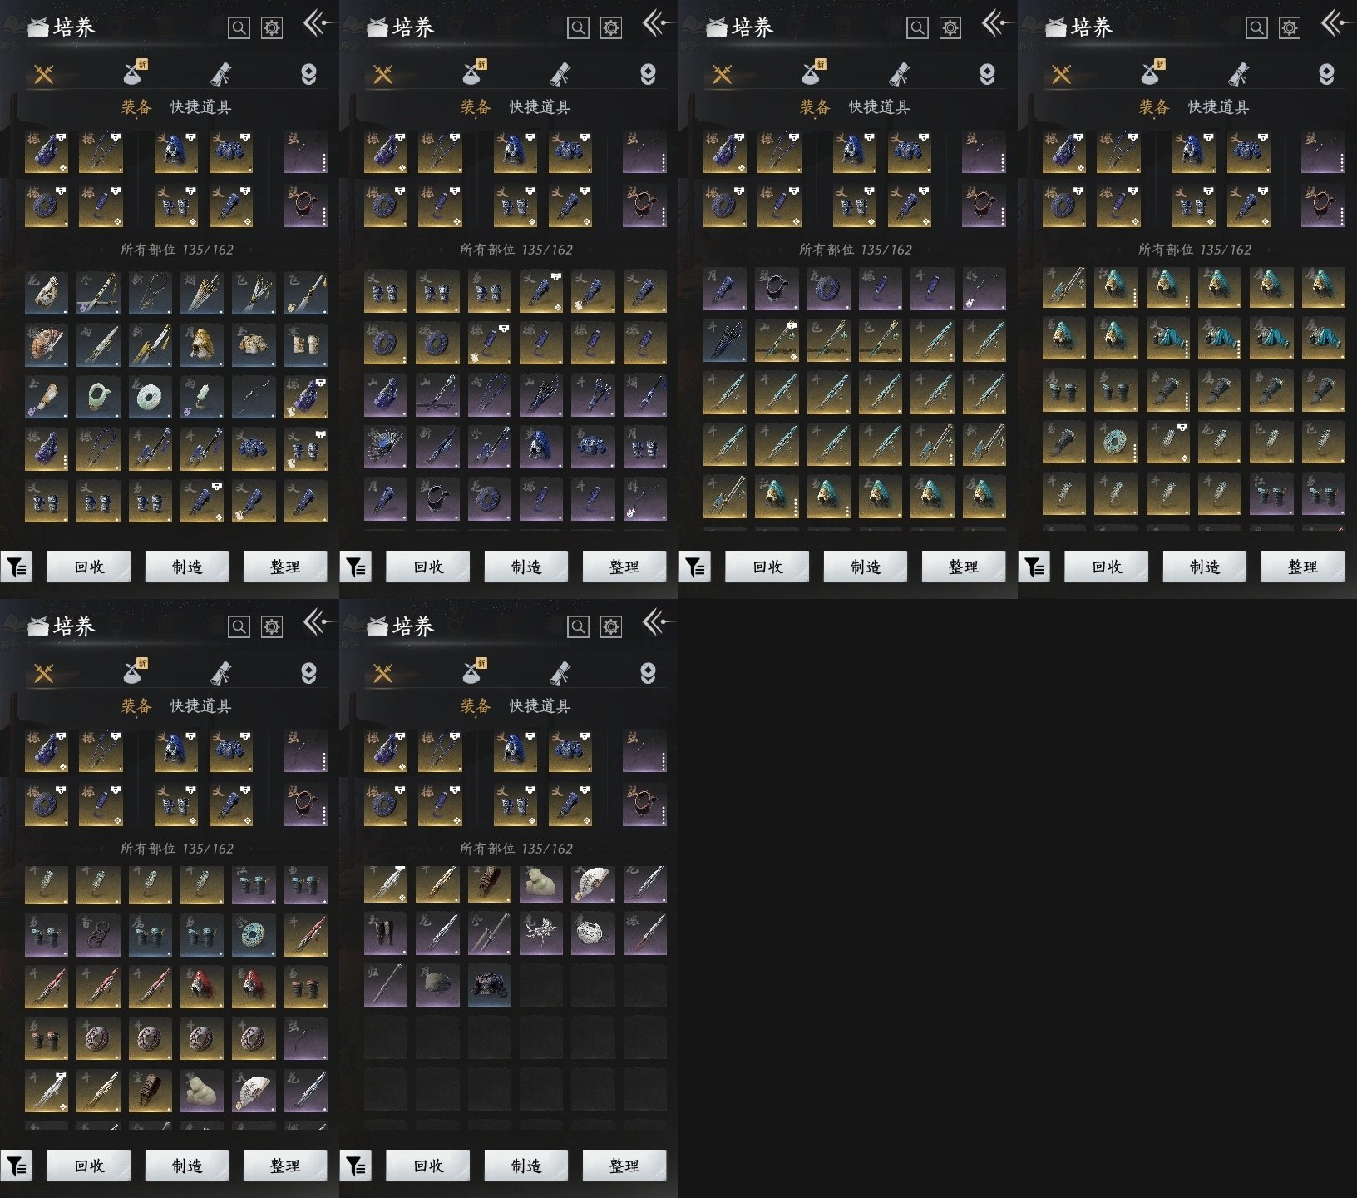Select the dark bow item in top-left inventory

254,397
